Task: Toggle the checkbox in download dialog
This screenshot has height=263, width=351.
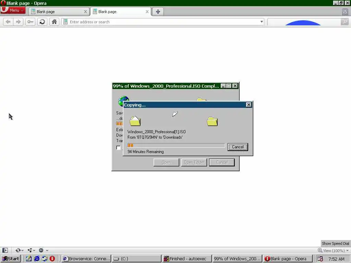Action: pyautogui.click(x=118, y=148)
